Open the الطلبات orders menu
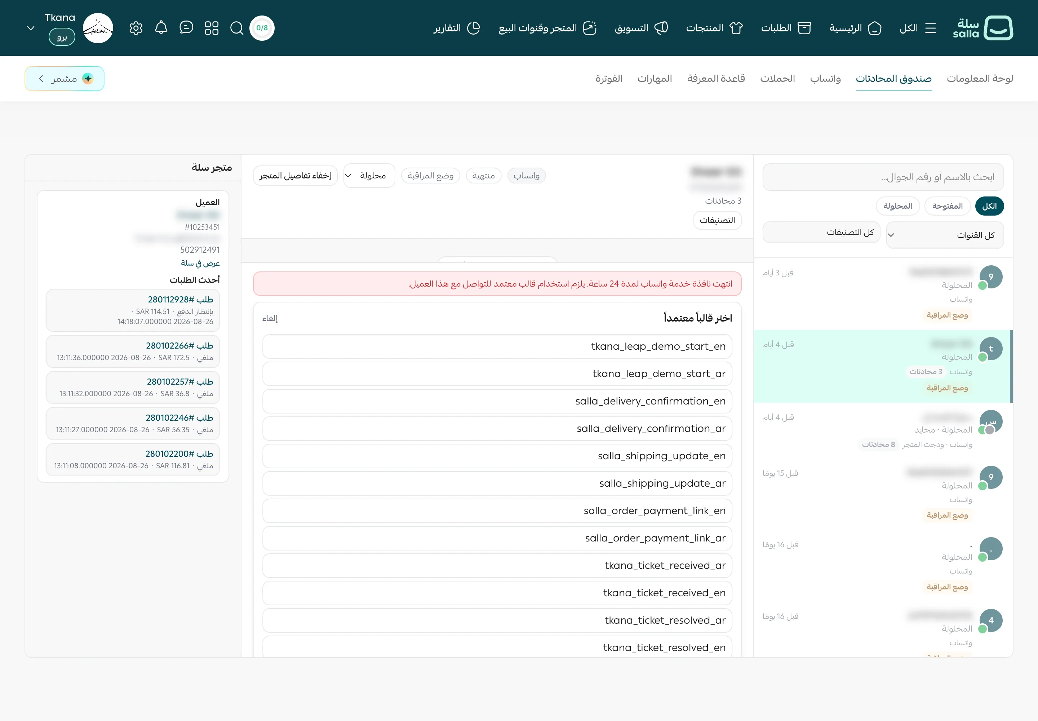 point(786,28)
